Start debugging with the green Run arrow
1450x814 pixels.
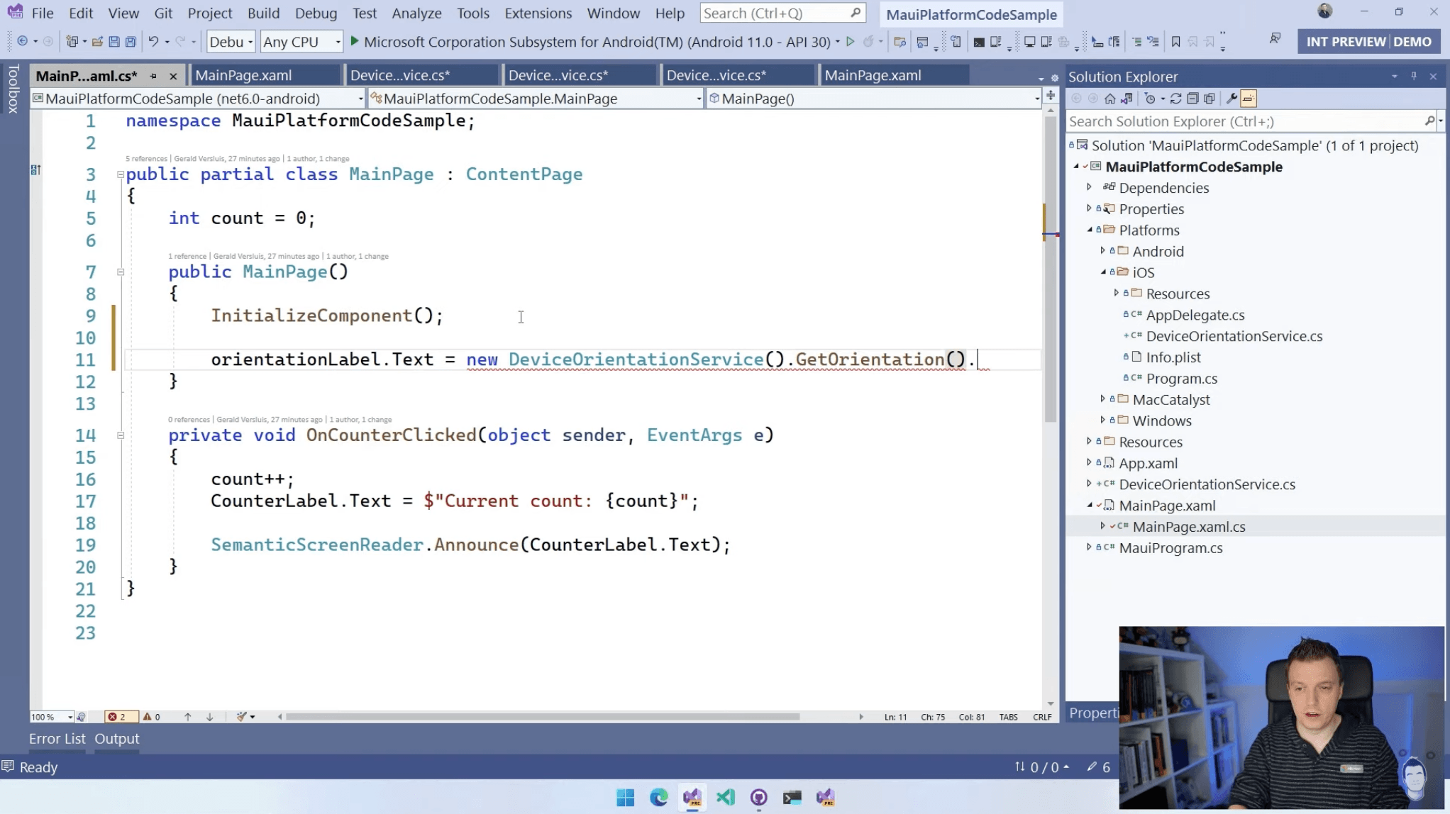tap(355, 42)
